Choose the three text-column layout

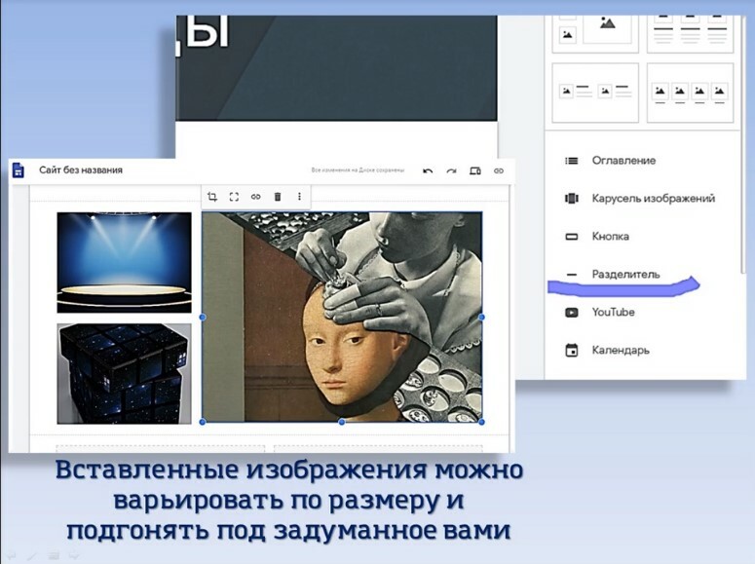[690, 34]
